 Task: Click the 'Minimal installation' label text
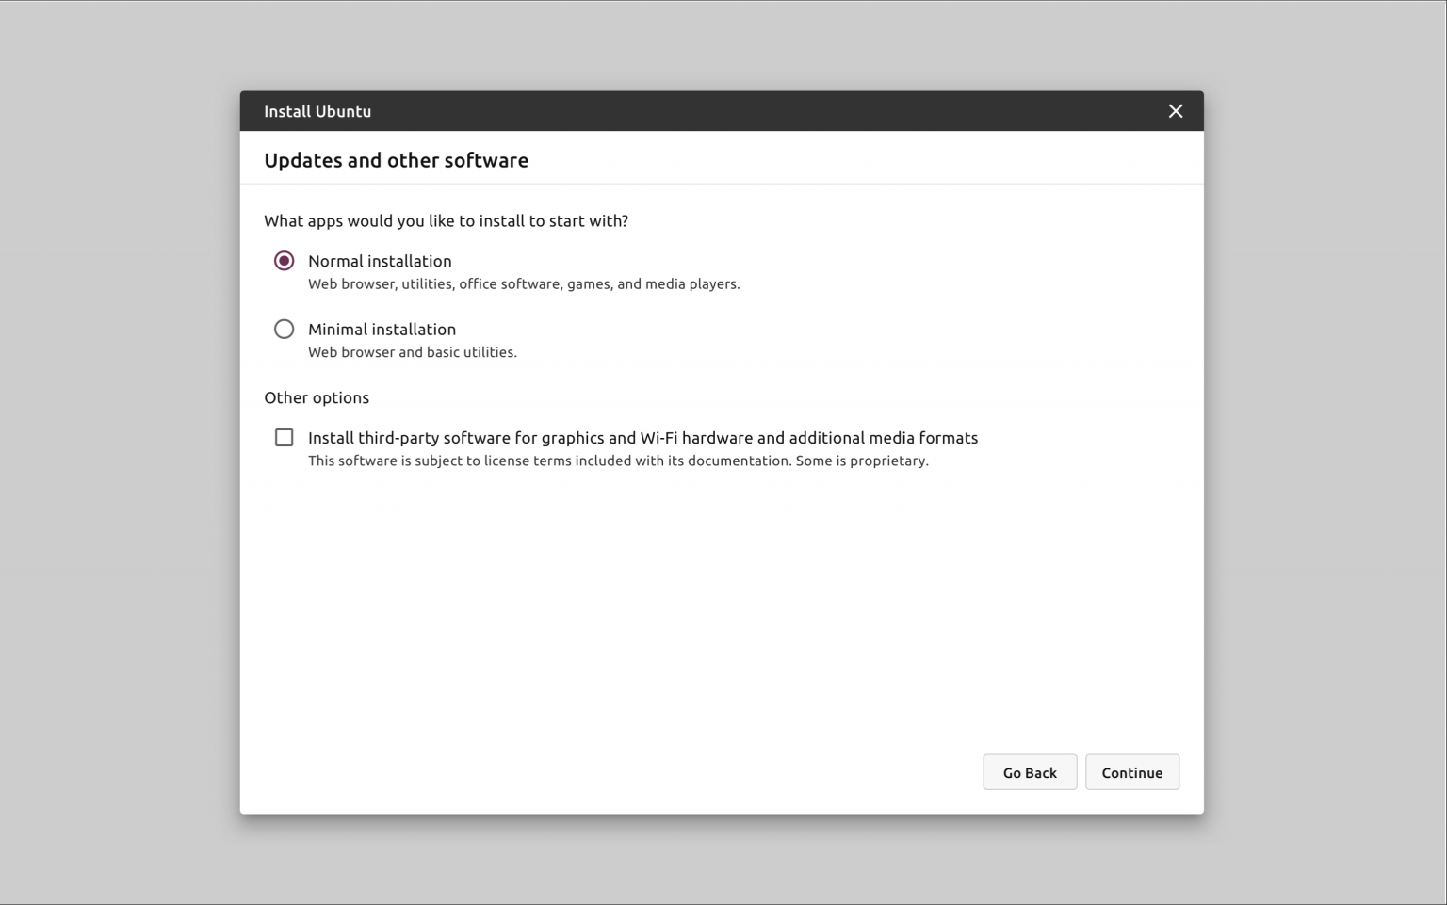click(x=382, y=329)
